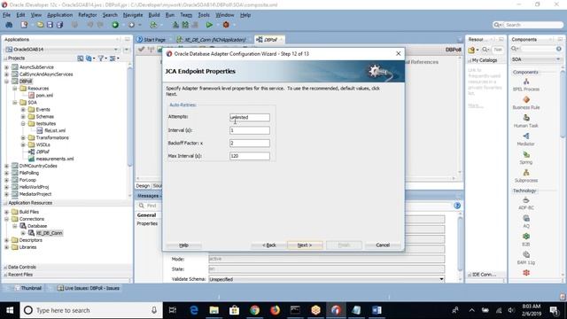
Task: Select measurements.xml in project tree
Action: pyautogui.click(x=55, y=159)
